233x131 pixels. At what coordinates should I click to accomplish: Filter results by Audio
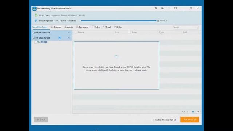click(69, 27)
